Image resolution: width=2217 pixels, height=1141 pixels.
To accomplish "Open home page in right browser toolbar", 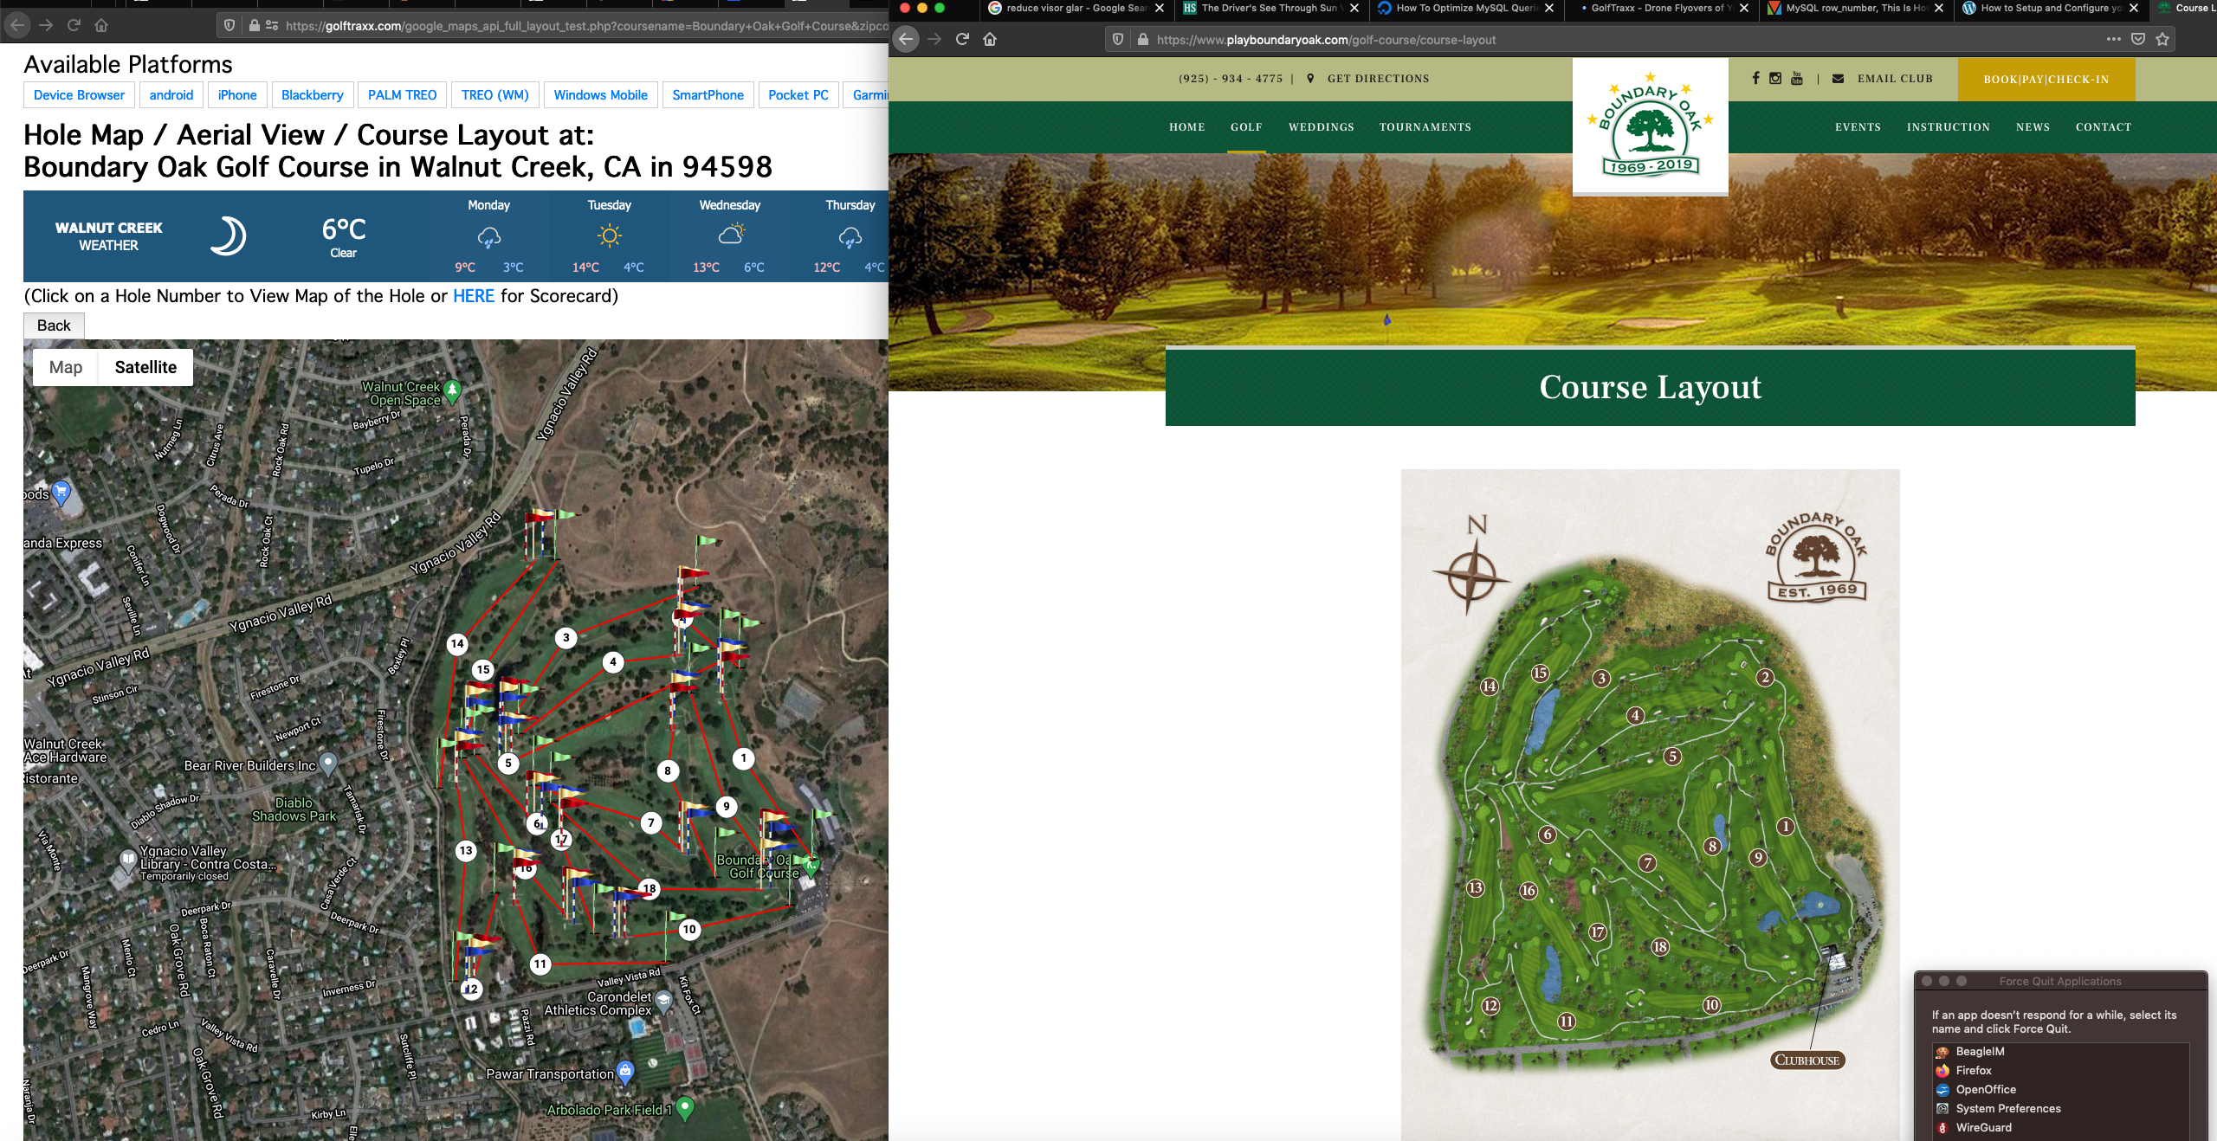I will [x=990, y=39].
